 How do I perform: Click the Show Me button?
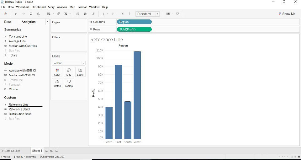(x=287, y=14)
